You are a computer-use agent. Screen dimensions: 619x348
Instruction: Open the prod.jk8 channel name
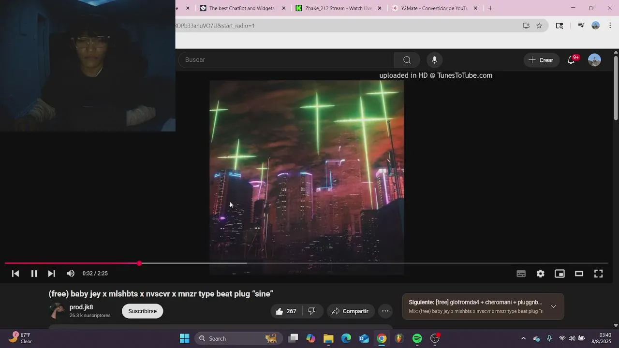(81, 307)
